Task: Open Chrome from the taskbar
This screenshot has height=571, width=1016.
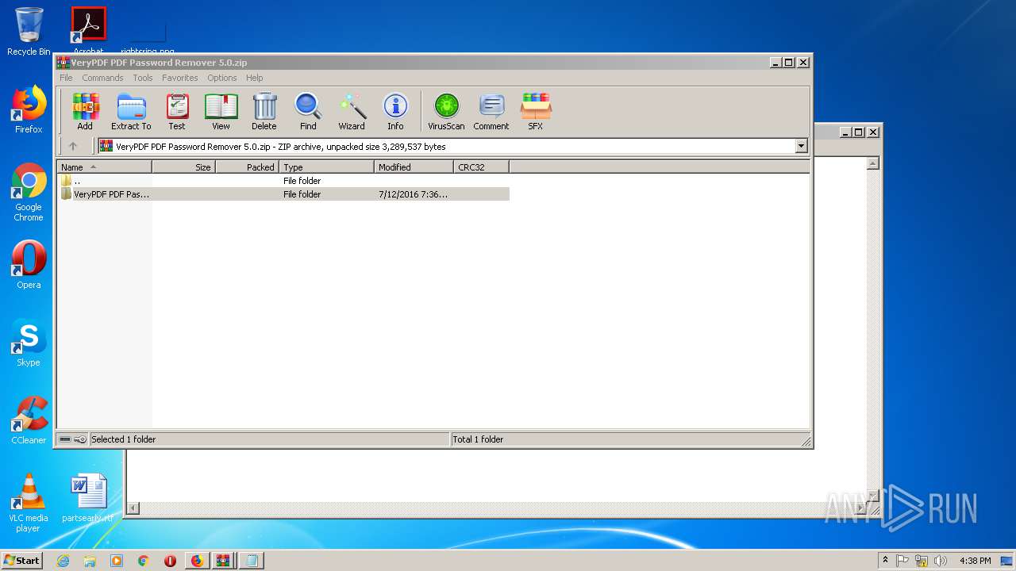Action: 144,561
